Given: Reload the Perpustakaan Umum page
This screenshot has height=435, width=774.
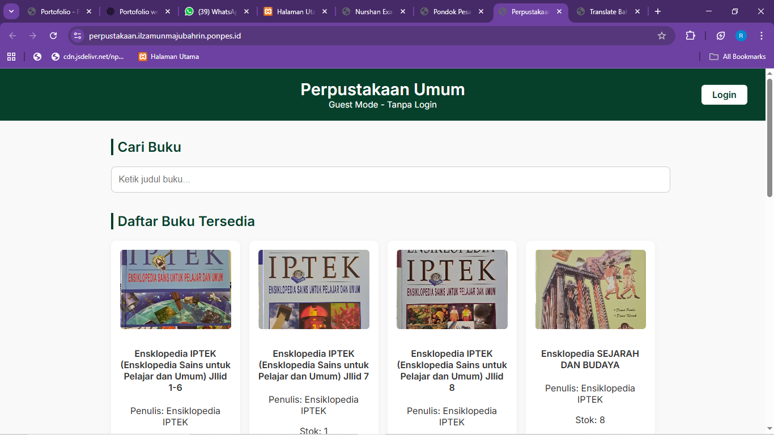Looking at the screenshot, I should pyautogui.click(x=53, y=35).
